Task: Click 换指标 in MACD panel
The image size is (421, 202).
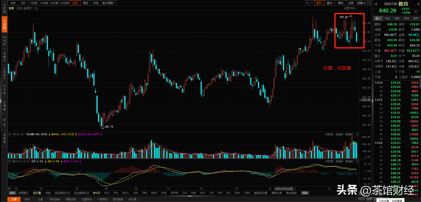Action: 349,161
